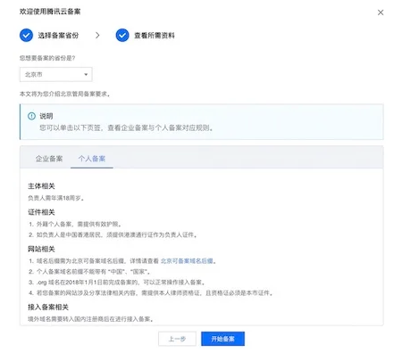The height and width of the screenshot is (353, 402).
Task: Click the 网站相关 section heading
Action: [x=41, y=249]
